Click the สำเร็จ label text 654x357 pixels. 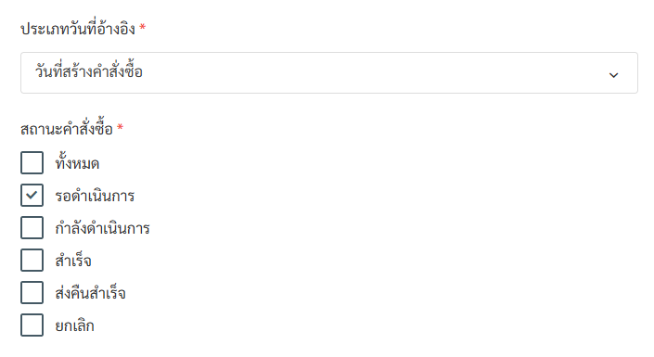[73, 261]
